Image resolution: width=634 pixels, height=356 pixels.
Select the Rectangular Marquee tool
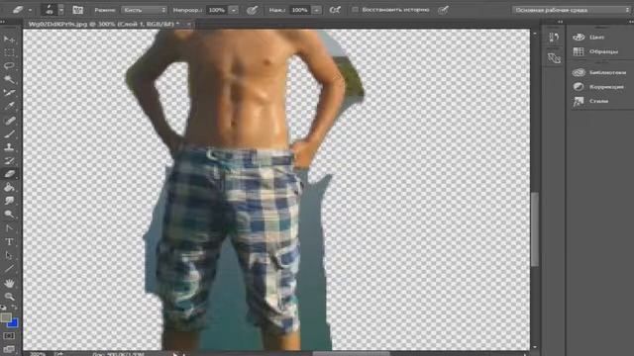[x=9, y=52]
